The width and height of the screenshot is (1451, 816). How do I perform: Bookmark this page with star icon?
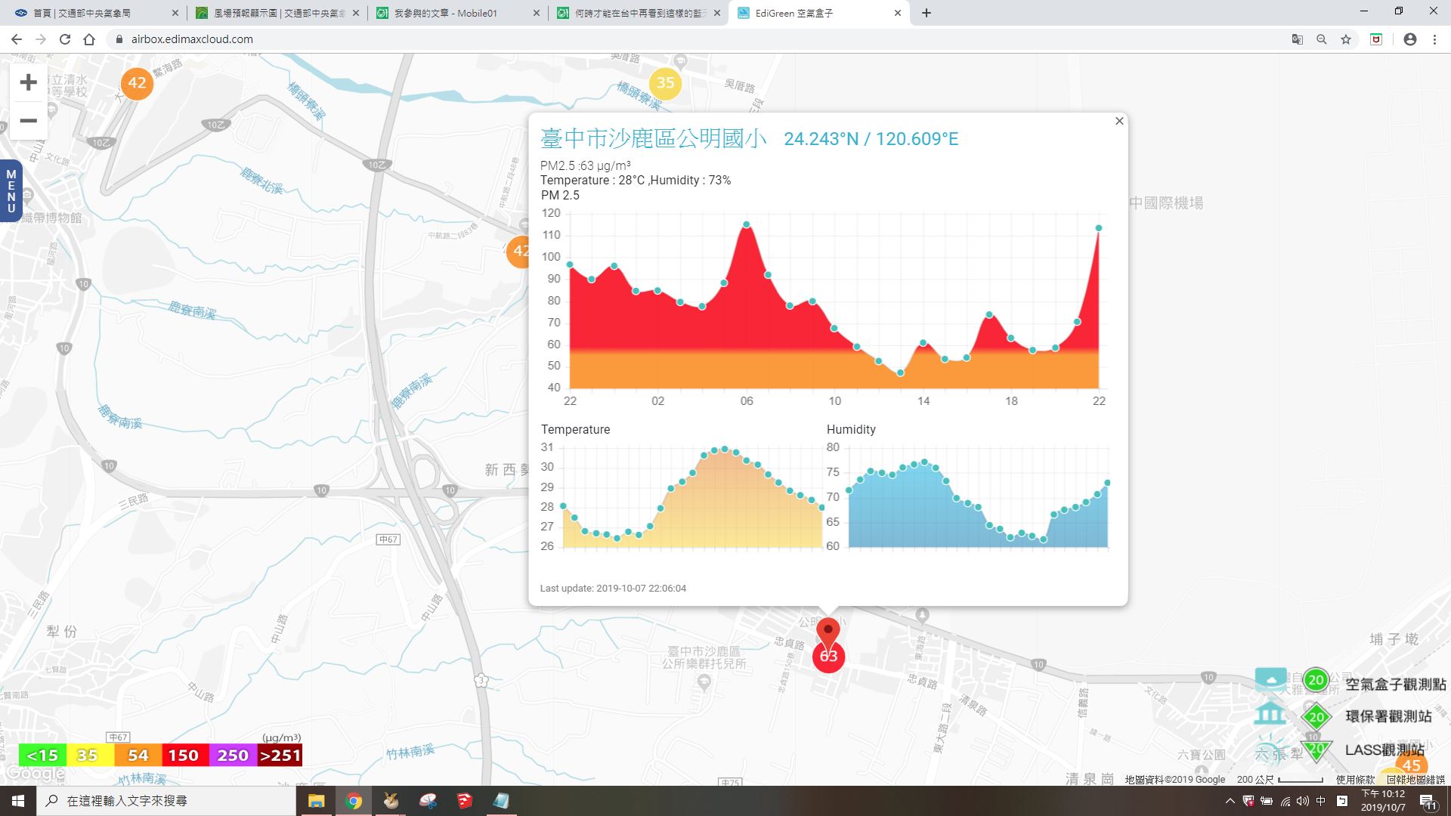pos(1346,39)
